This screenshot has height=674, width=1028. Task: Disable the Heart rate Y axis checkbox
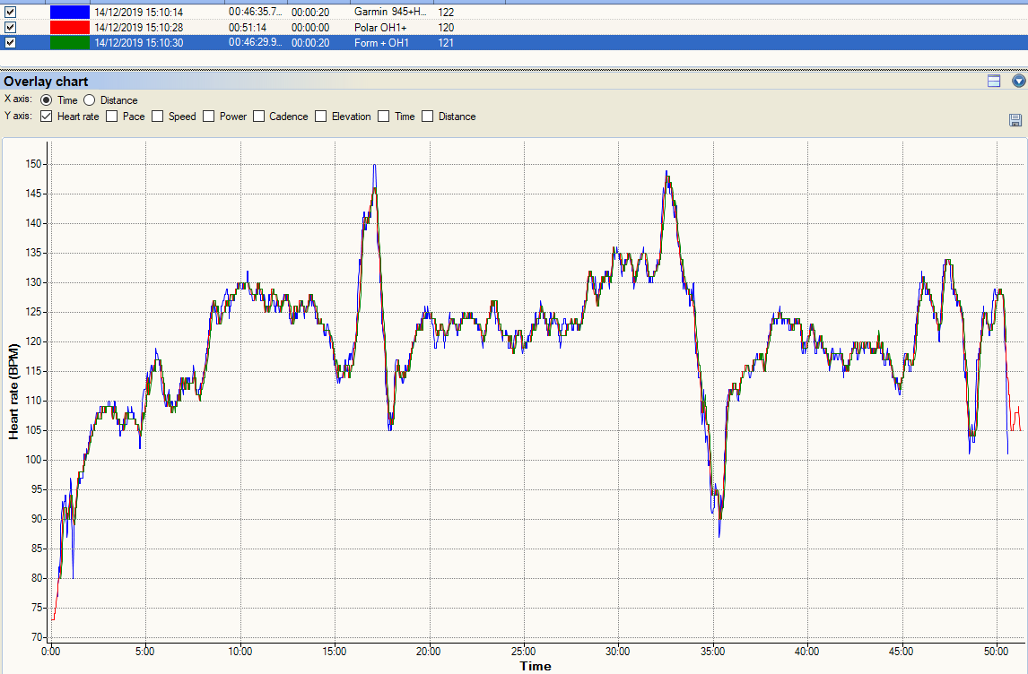pyautogui.click(x=47, y=117)
